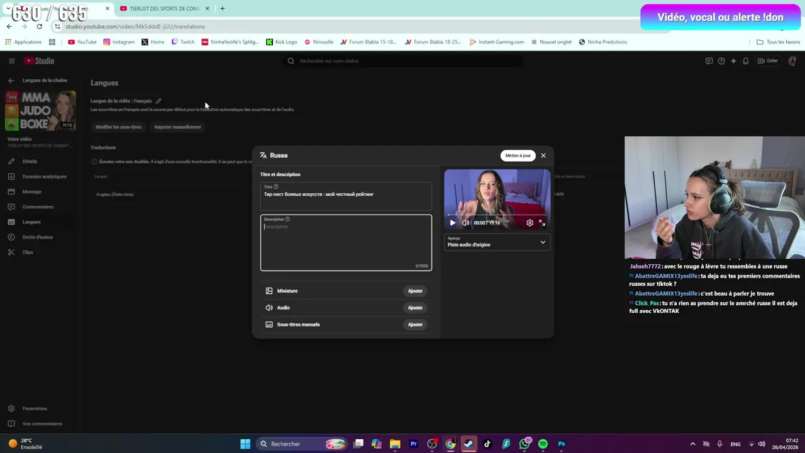Play the Russe preview video
The width and height of the screenshot is (805, 453).
(453, 223)
